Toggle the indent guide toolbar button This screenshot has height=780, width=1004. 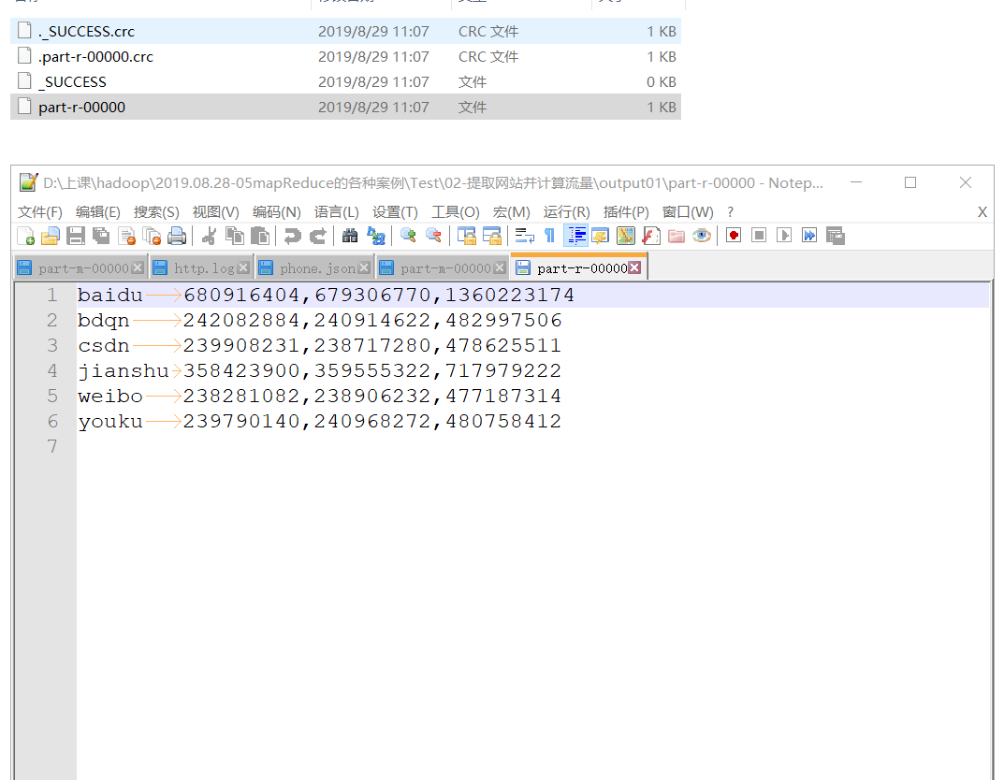click(575, 236)
